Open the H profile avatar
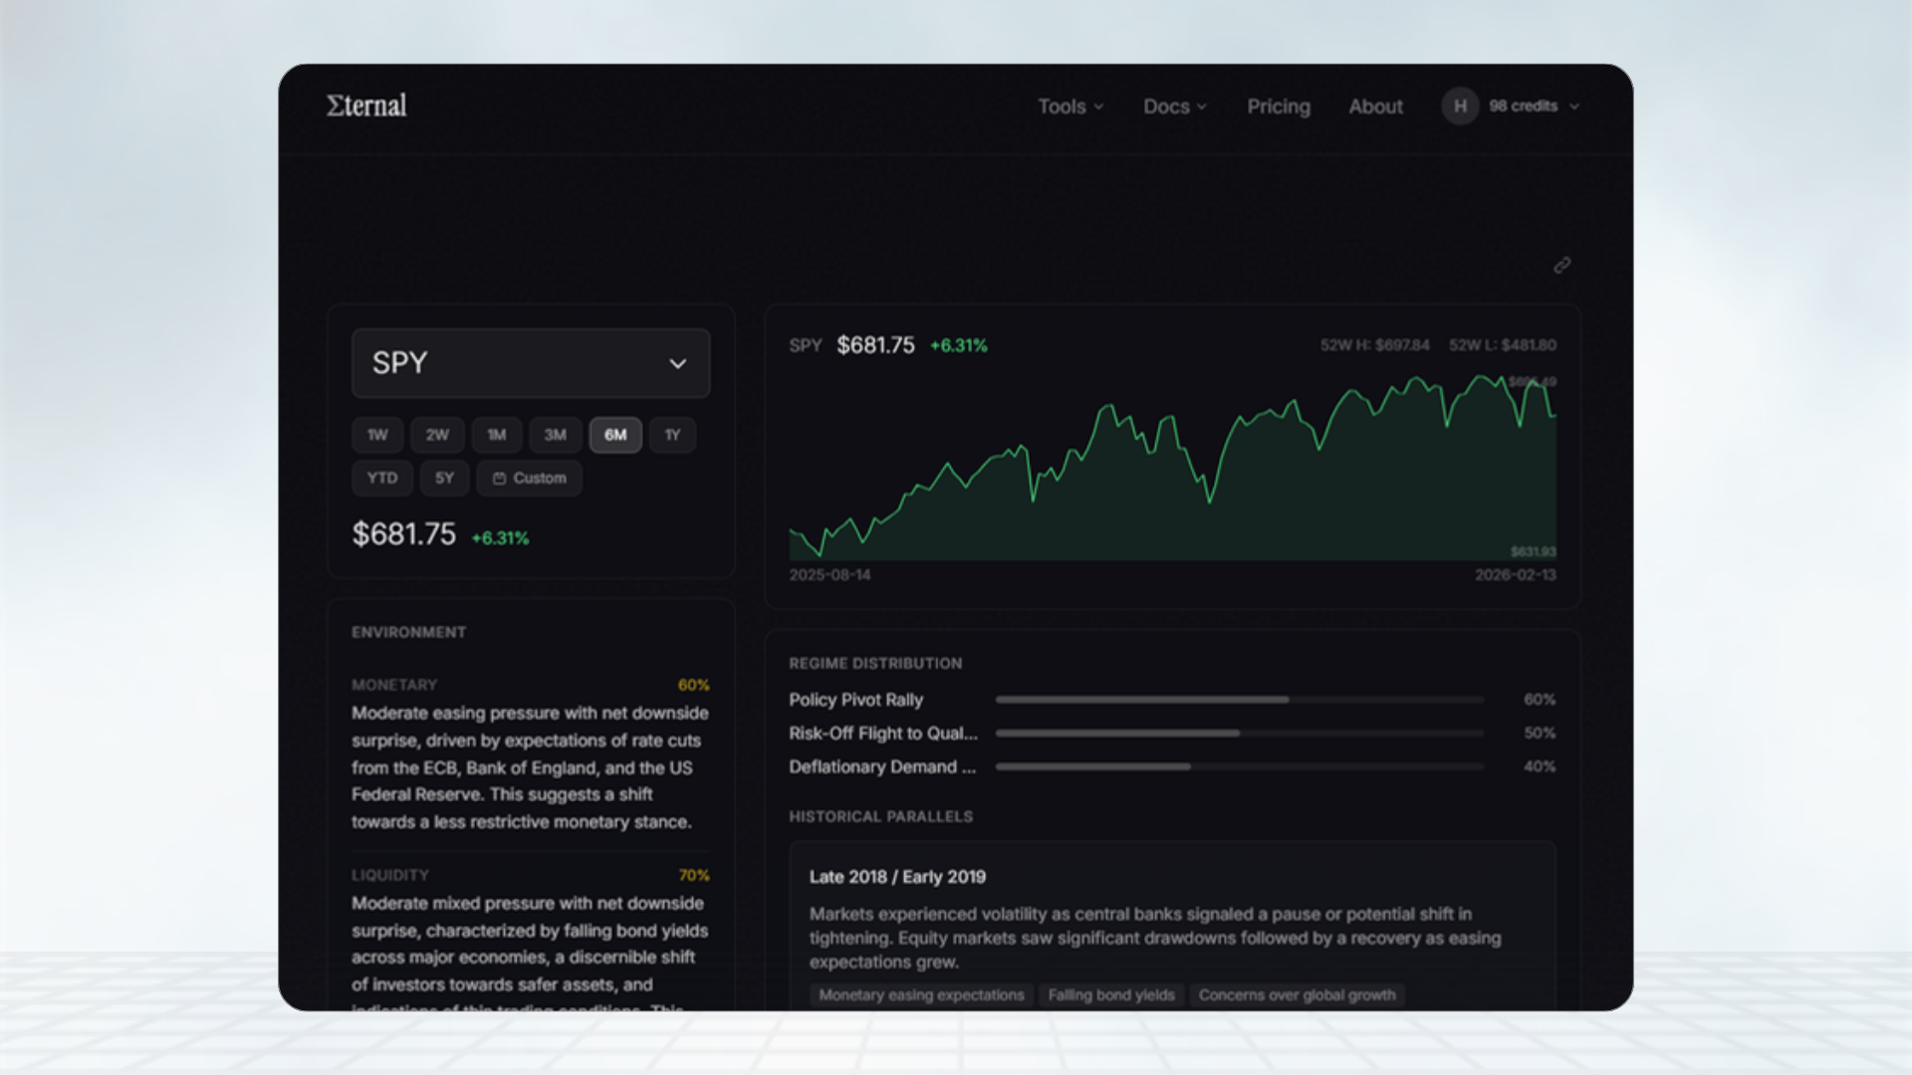The height and width of the screenshot is (1075, 1912). tap(1459, 107)
